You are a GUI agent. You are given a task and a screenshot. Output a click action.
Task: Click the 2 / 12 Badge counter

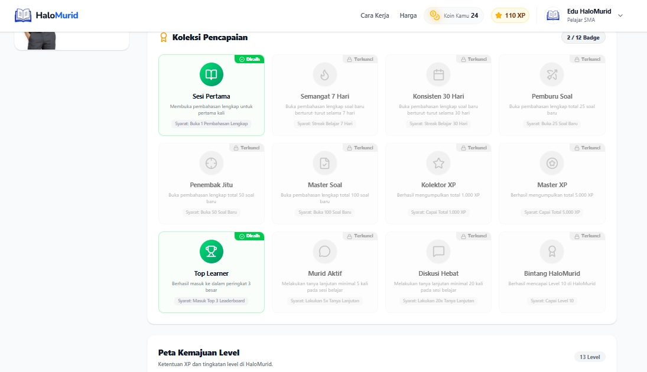coord(583,38)
